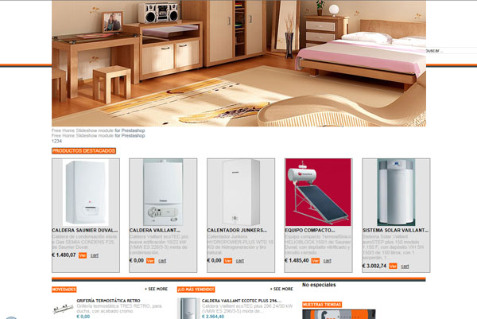The image size is (477, 319).
Task: Open Caldera Vaillant Ecotec Plus 296 link
Action: click(x=242, y=301)
